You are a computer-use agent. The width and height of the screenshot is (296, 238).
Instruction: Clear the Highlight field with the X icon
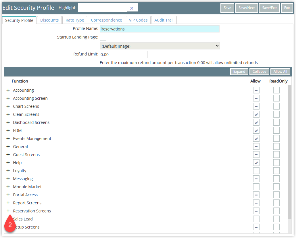coord(132,8)
